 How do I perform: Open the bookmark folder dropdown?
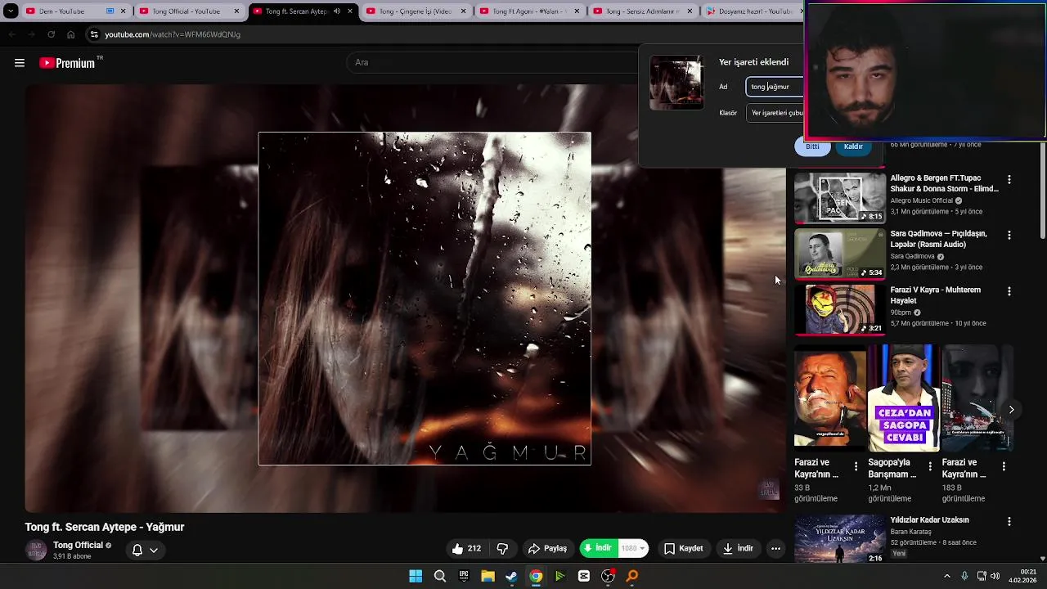point(775,113)
